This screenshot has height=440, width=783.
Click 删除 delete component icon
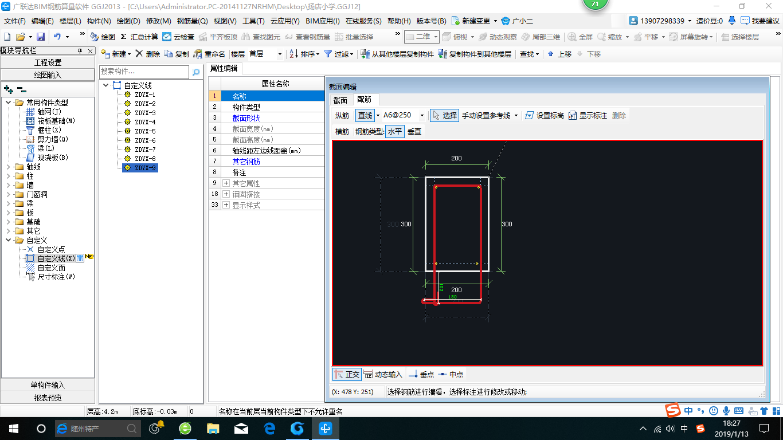click(x=148, y=54)
